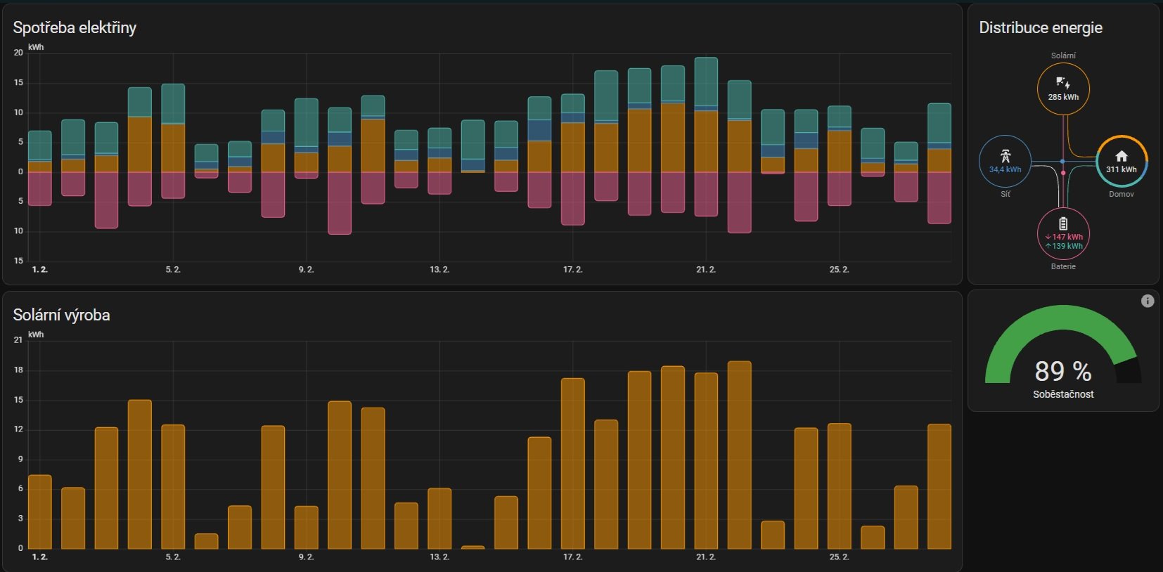Open the info icon on the Soběstačnost card
1163x572 pixels.
1147,301
